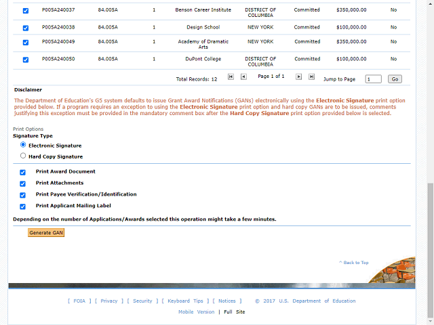Click the Go button for page jump
The height and width of the screenshot is (325, 434).
[x=395, y=79]
